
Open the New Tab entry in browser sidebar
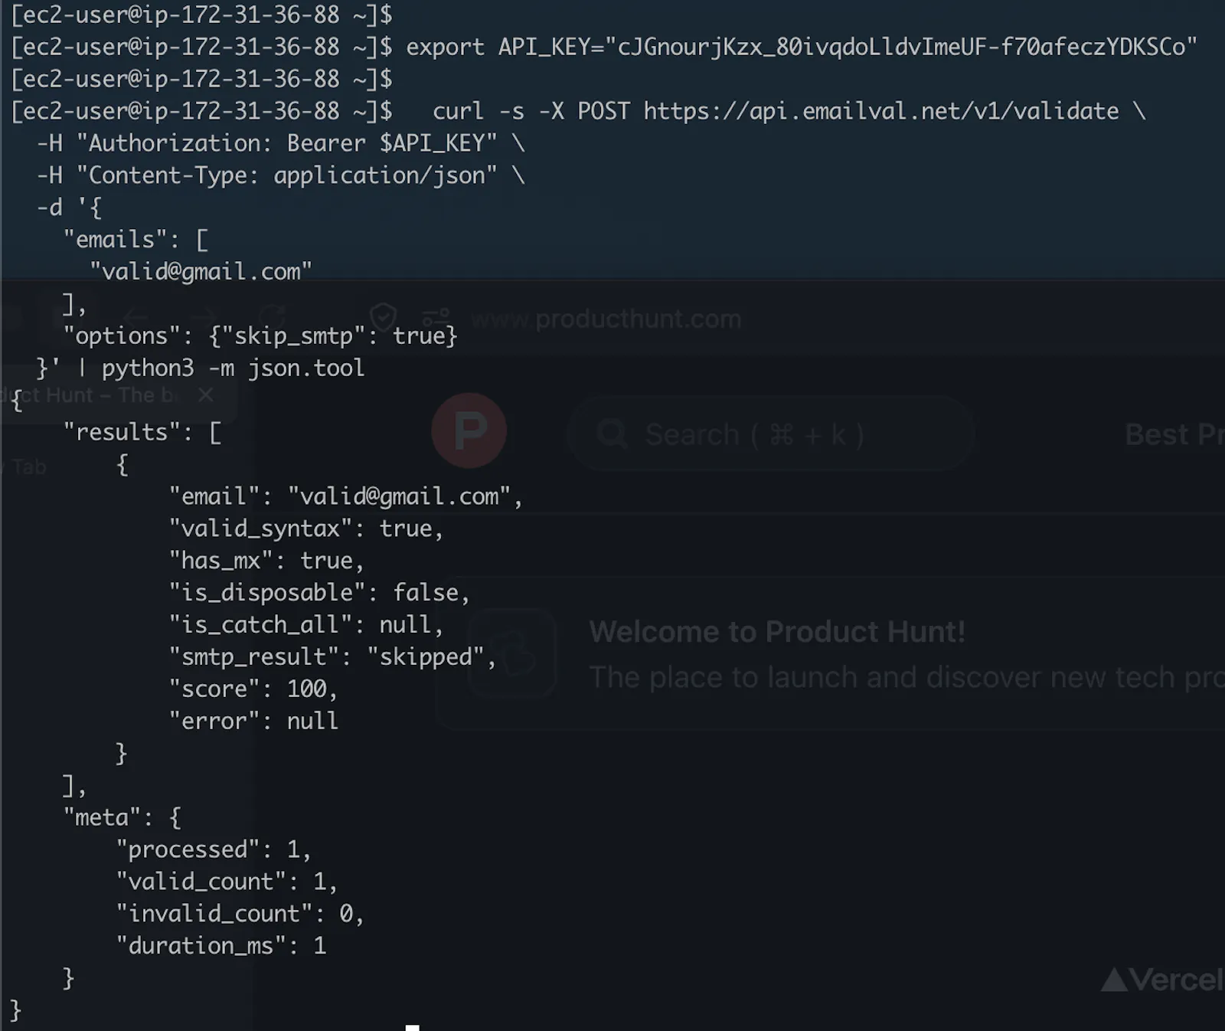pyautogui.click(x=24, y=467)
